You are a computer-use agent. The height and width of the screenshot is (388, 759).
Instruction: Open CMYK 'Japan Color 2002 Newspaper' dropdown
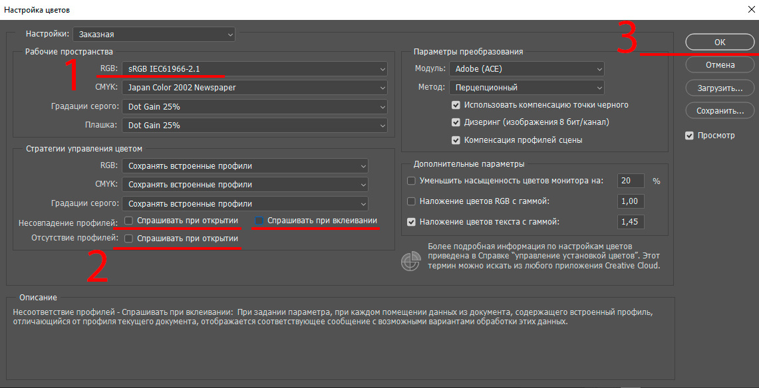click(254, 87)
